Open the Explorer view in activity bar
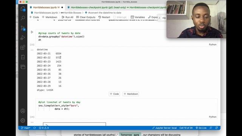Image resolution: width=242 pixels, height=136 pixels. tap(23, 9)
